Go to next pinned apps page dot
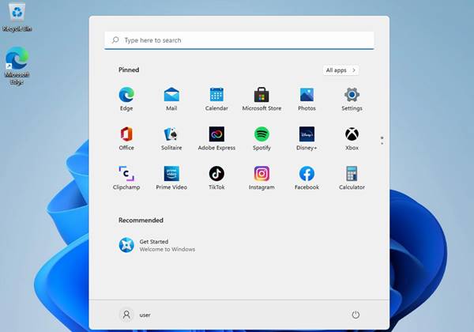474x332 pixels. [x=382, y=144]
